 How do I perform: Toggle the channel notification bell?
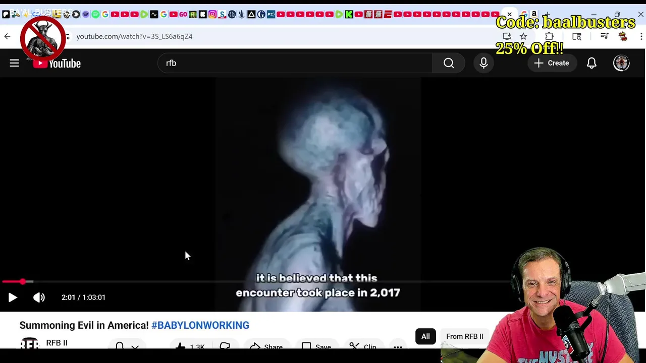click(x=120, y=346)
